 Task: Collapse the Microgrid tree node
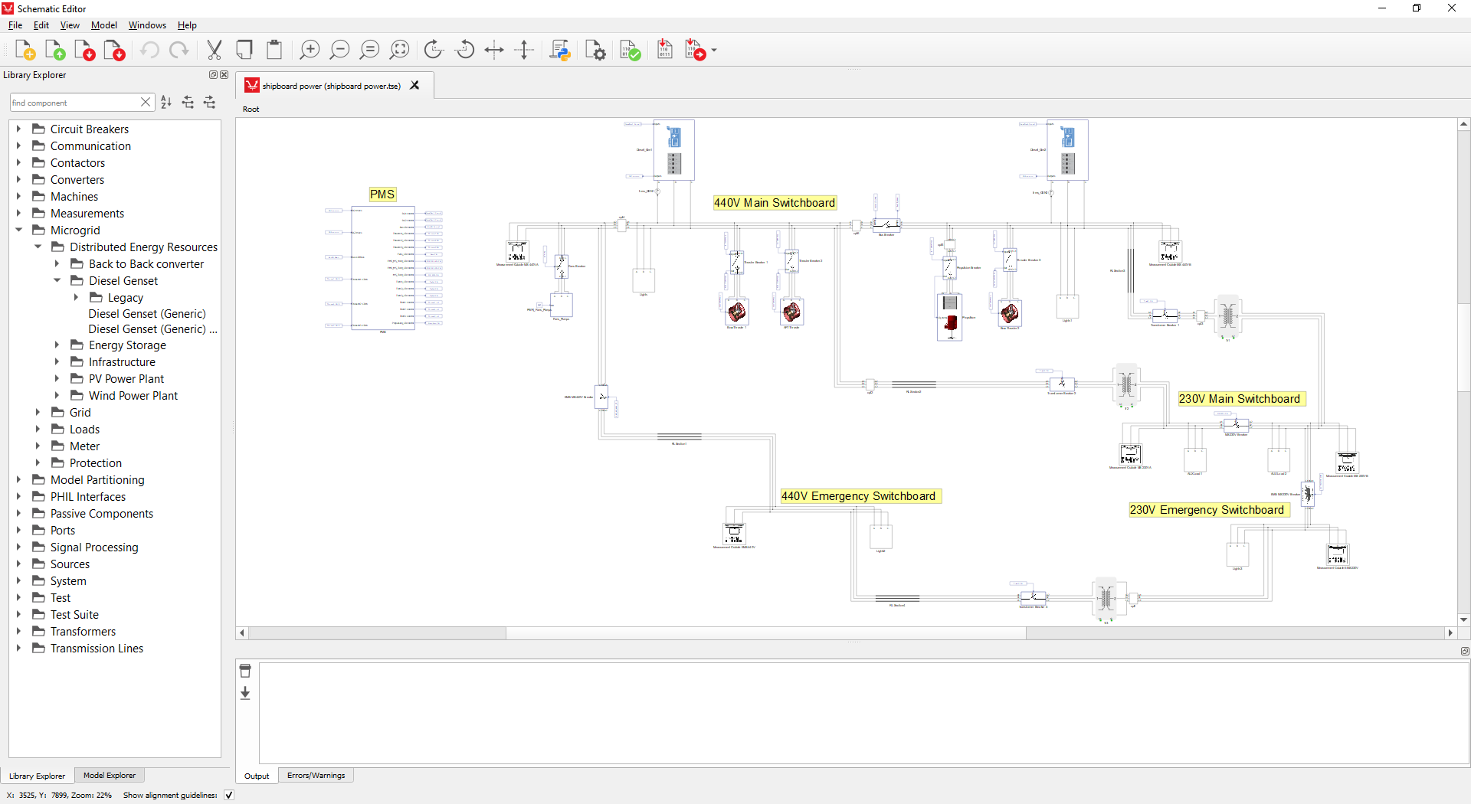pos(18,230)
